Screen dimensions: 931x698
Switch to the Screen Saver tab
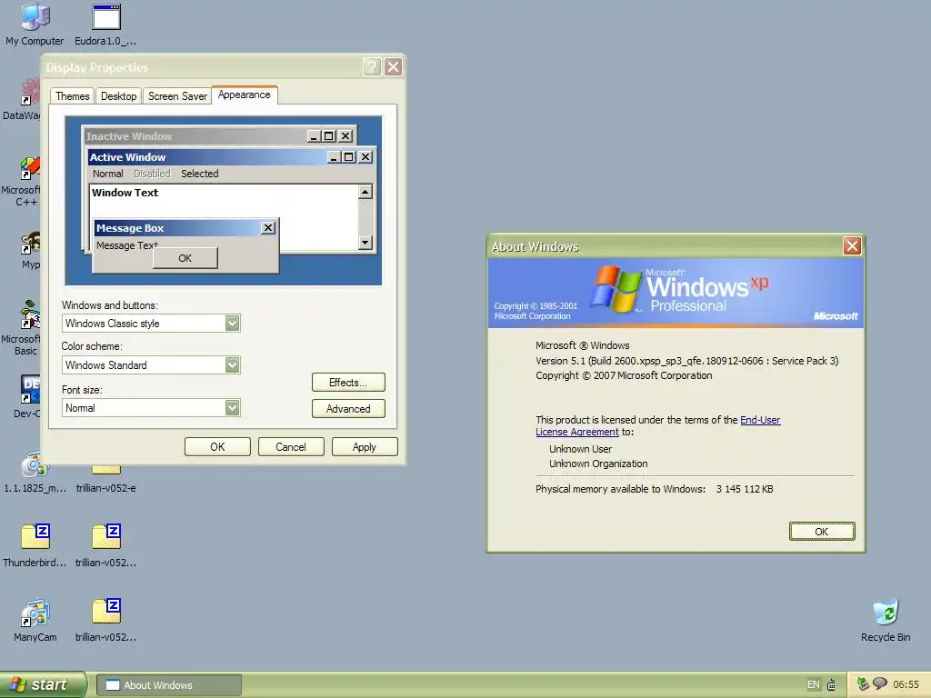[x=177, y=96]
